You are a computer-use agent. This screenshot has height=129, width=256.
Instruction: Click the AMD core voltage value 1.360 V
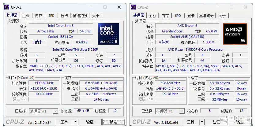click(209, 42)
